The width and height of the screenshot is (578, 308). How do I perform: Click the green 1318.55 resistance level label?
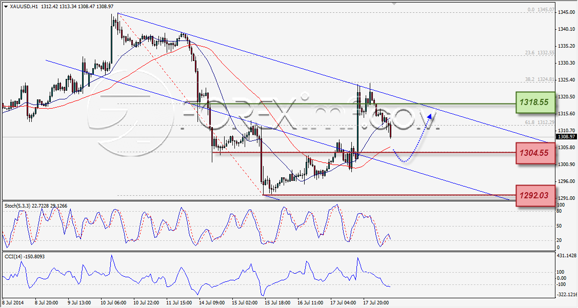[x=536, y=102]
